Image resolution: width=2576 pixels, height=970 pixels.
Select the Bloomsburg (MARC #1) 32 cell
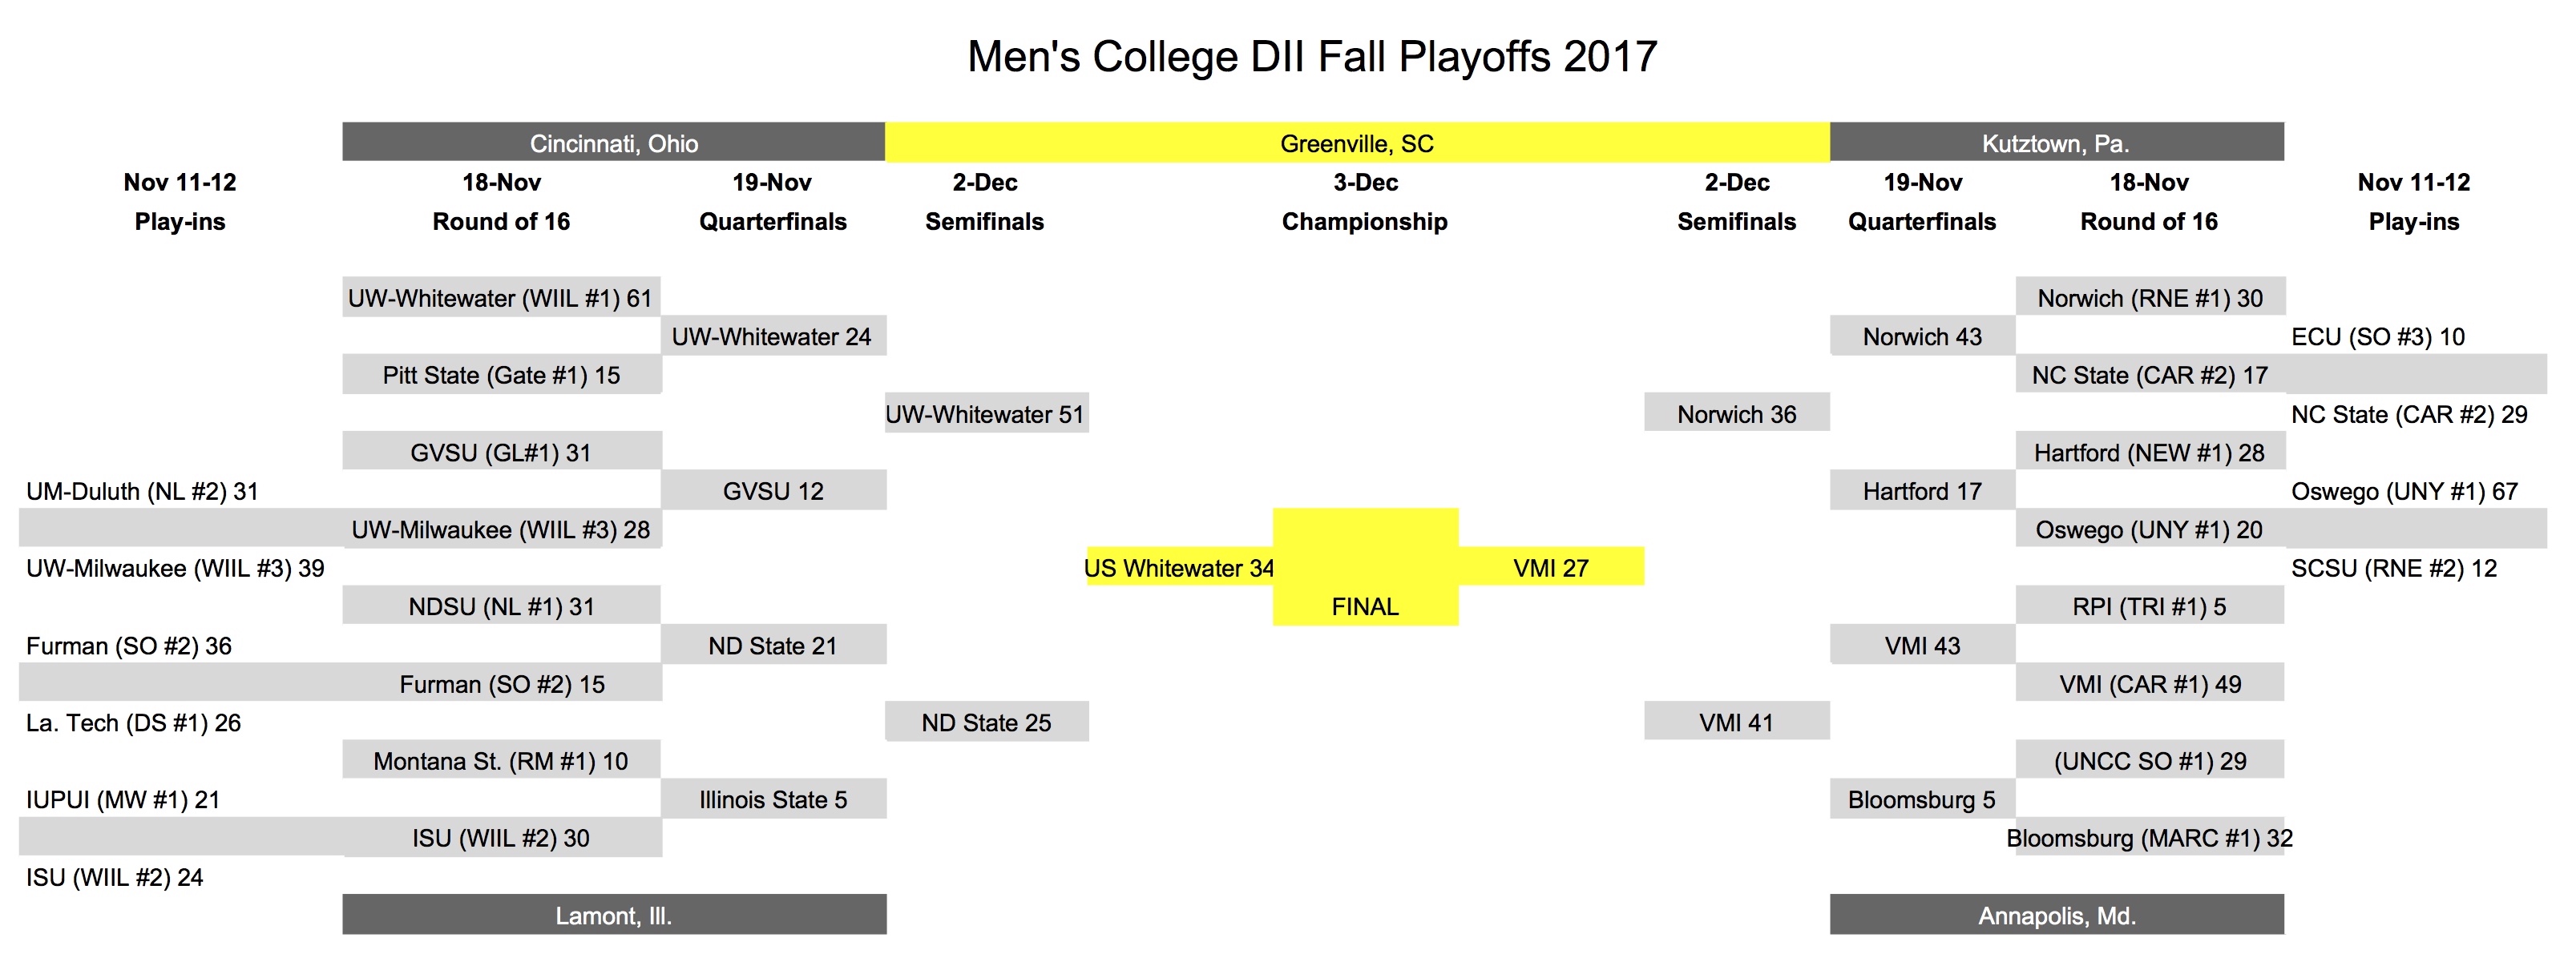[x=2150, y=837]
